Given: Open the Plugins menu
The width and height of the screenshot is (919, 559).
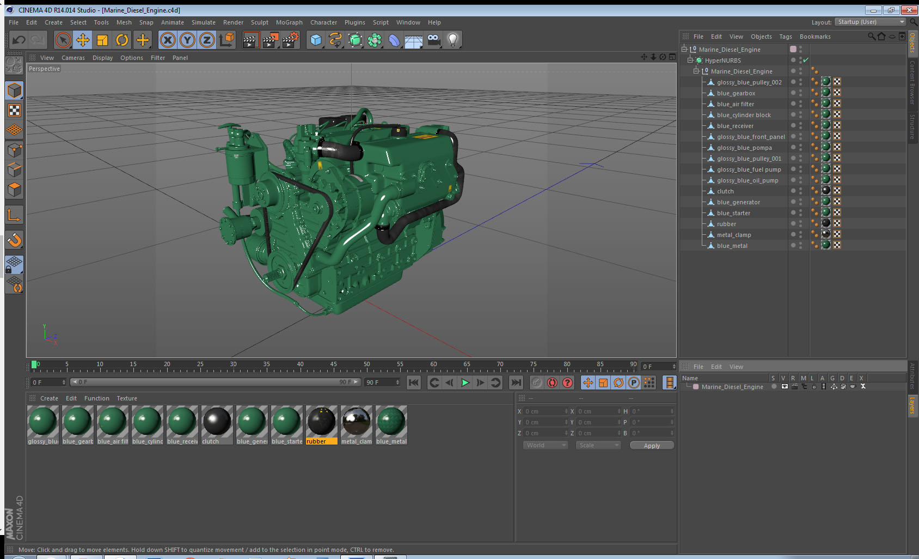Looking at the screenshot, I should pyautogui.click(x=354, y=22).
